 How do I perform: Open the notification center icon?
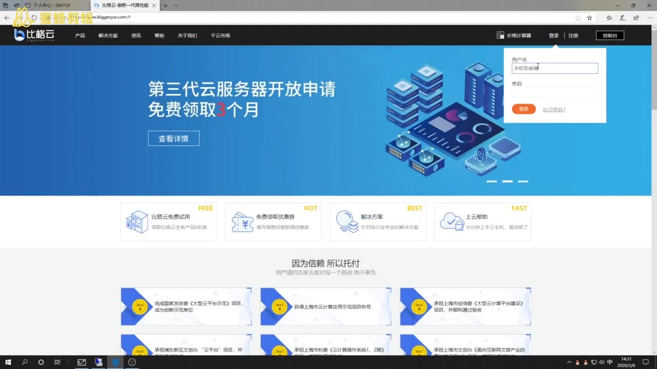pos(646,362)
